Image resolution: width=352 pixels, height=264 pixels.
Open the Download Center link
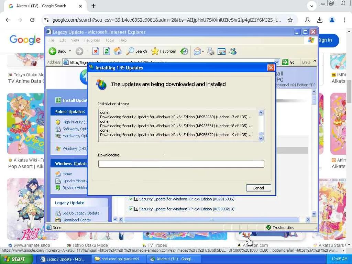[x=77, y=220]
